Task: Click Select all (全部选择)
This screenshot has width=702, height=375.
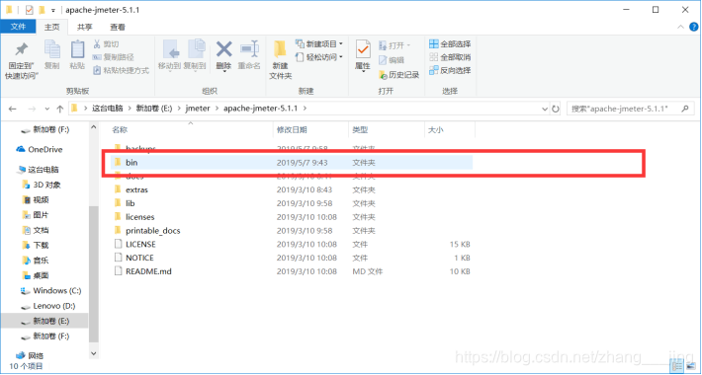Action: point(450,44)
